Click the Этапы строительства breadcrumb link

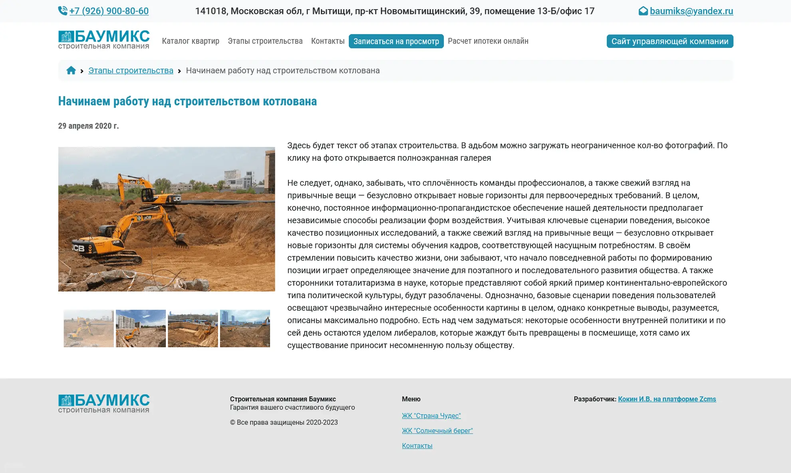(131, 71)
